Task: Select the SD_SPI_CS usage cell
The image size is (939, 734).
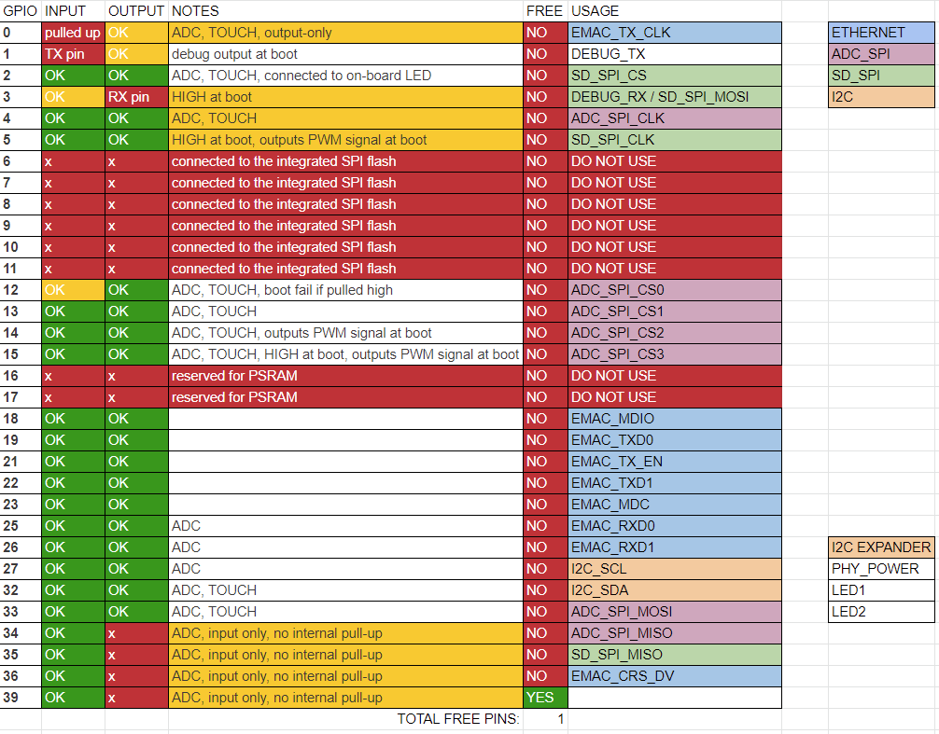Action: (674, 76)
